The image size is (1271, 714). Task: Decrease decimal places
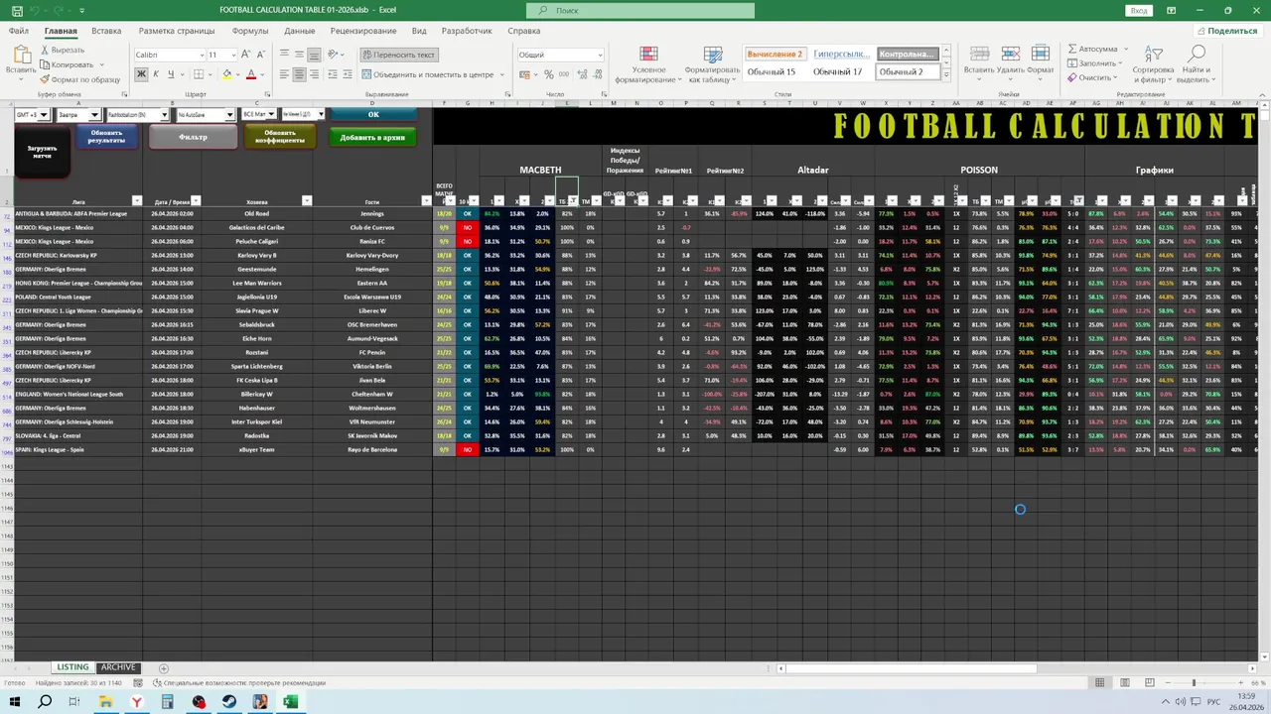(x=597, y=74)
